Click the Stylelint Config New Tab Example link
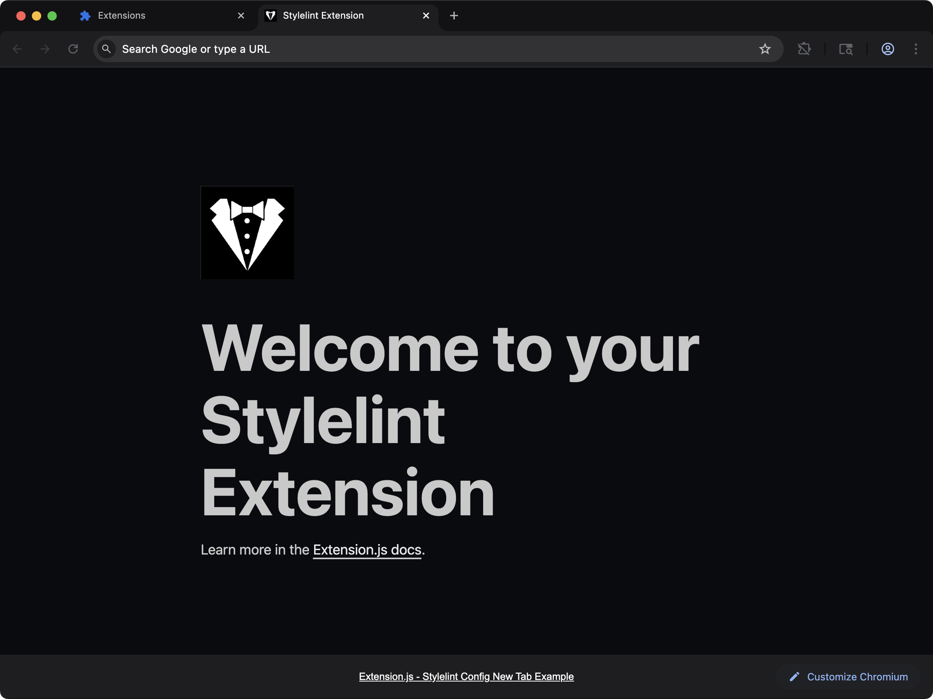Screen dimensions: 933x699 pos(466,676)
